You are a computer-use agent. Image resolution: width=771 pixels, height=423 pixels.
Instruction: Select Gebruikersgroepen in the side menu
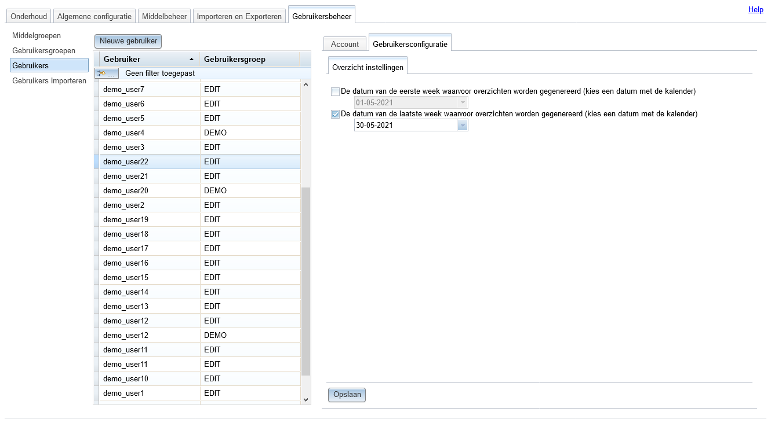pos(44,51)
